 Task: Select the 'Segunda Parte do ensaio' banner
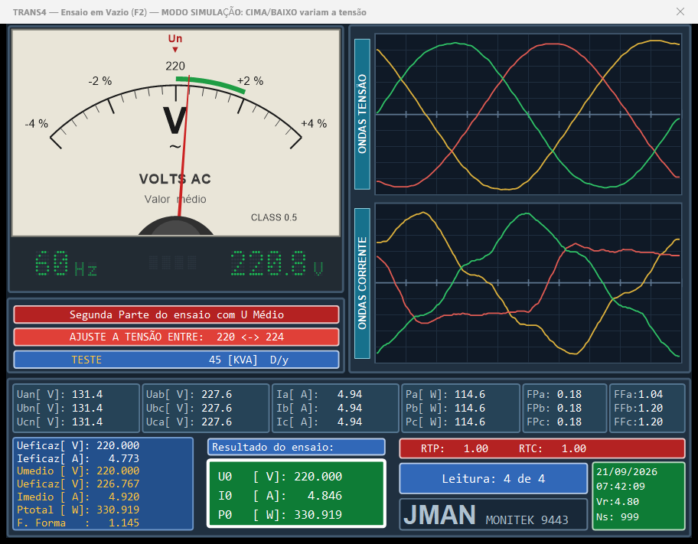tap(176, 314)
